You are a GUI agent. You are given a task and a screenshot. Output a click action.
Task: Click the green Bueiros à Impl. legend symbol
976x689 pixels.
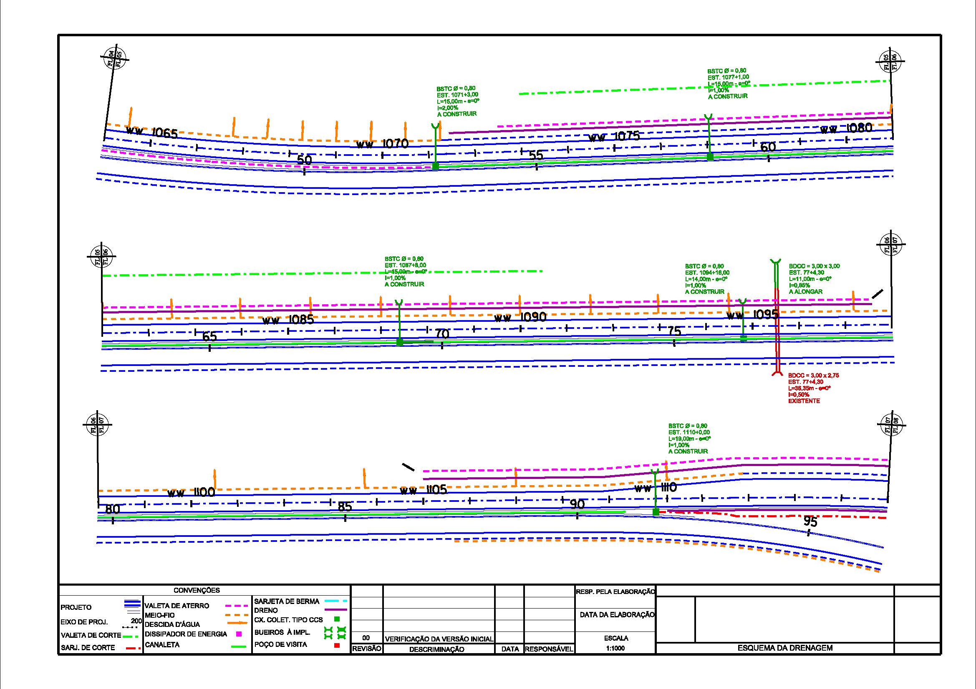[x=335, y=633]
